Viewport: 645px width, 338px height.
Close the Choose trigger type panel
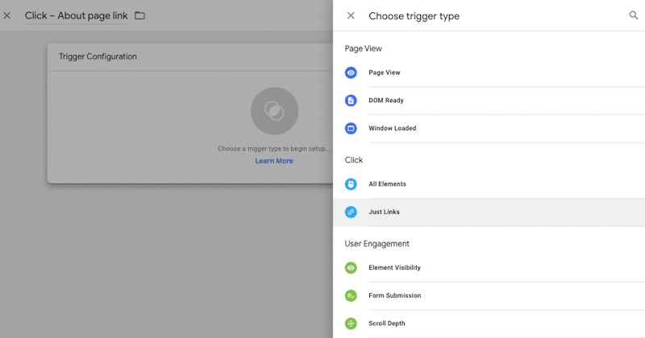[350, 15]
